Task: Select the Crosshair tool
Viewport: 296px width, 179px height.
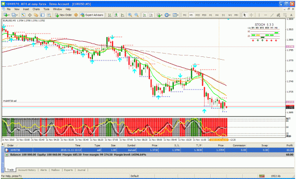Action: (x=251, y=15)
